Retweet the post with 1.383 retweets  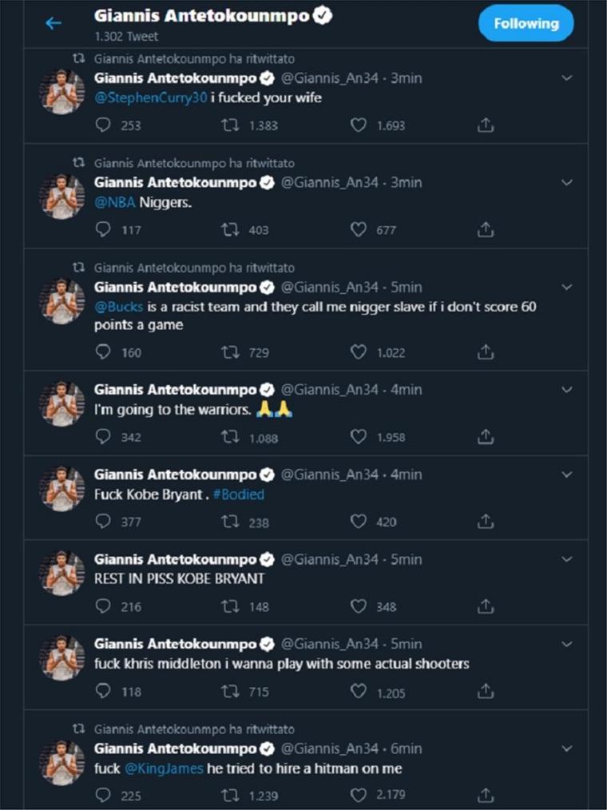(x=230, y=125)
